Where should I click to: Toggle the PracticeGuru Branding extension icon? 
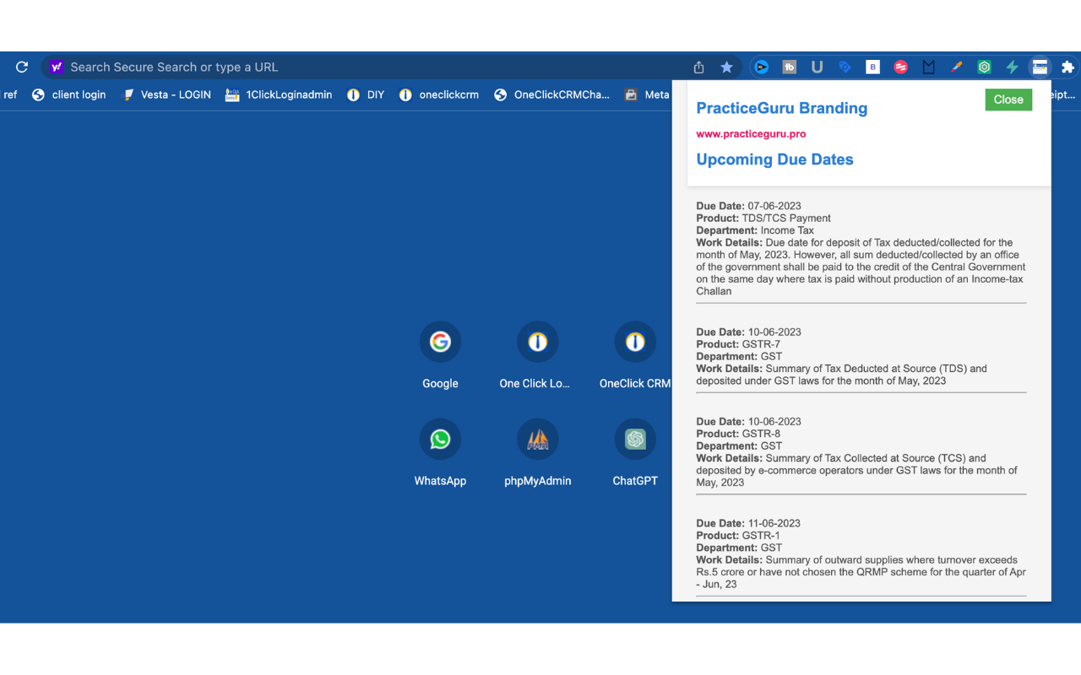click(x=1040, y=67)
